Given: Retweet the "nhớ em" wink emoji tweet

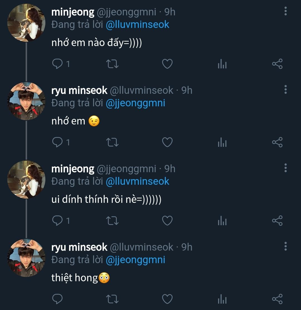Looking at the screenshot, I should tap(113, 143).
